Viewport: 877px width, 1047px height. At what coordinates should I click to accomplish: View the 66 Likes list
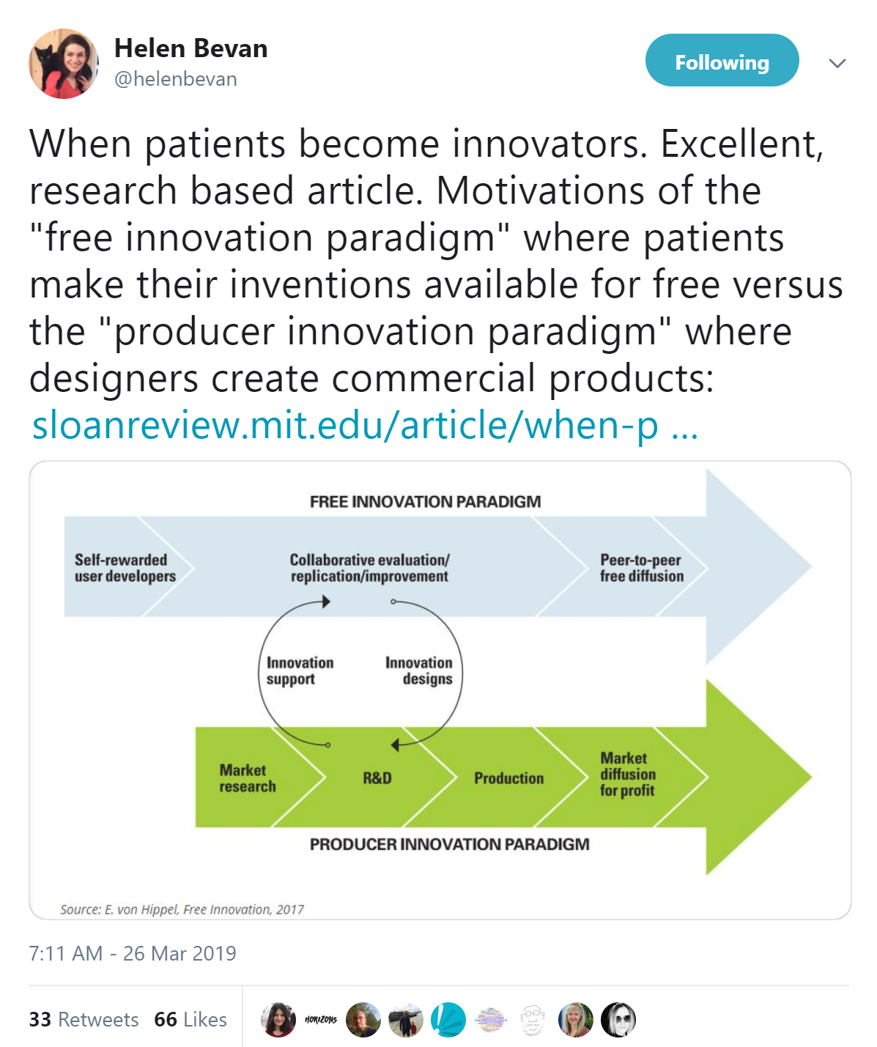[x=190, y=1019]
